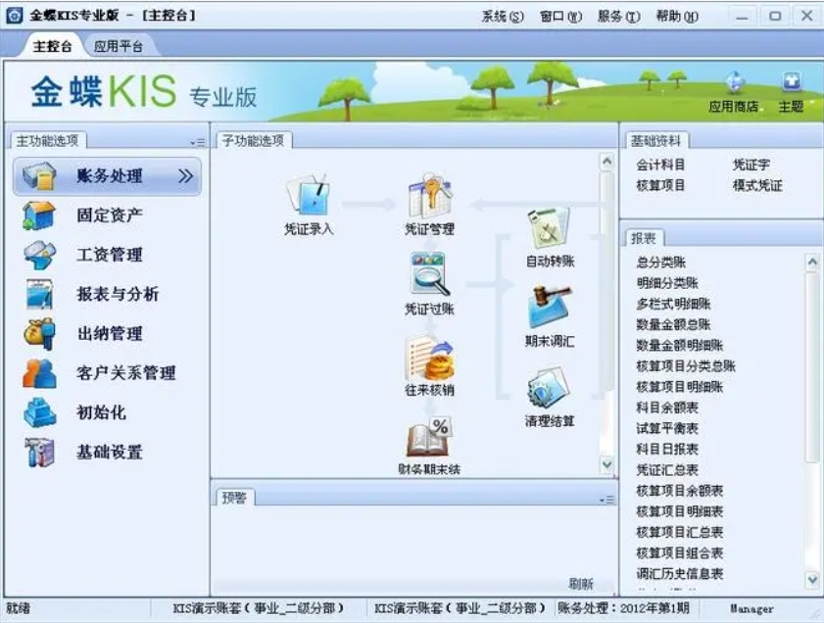The height and width of the screenshot is (623, 824).
Task: Open the 调汇历史信息表 report
Action: [680, 574]
